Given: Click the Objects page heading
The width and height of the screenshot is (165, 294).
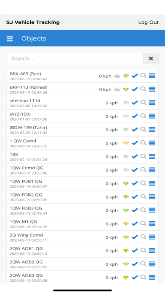Looking at the screenshot, I should point(34,38).
